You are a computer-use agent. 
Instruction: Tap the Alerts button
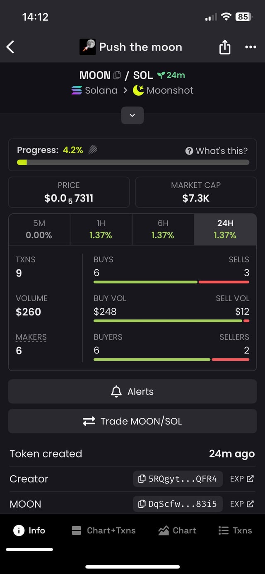132,391
